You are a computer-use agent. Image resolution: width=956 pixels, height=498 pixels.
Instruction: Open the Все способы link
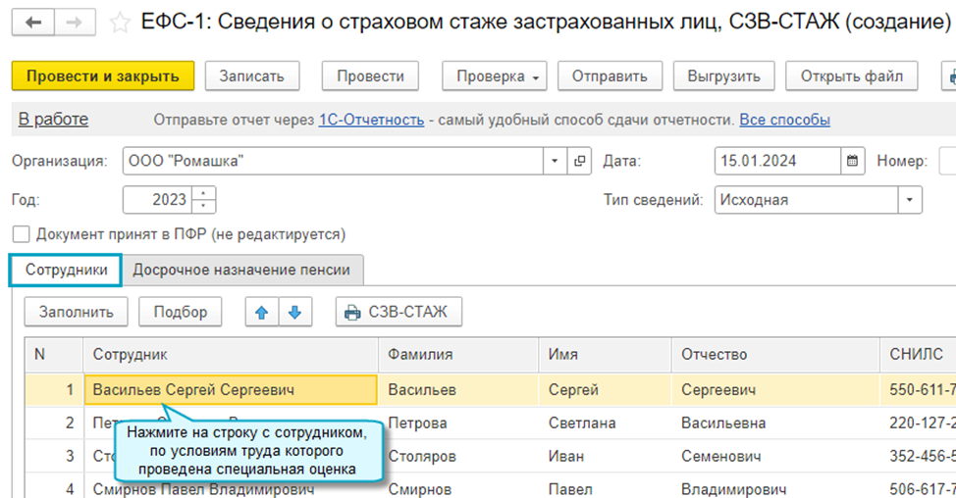click(784, 121)
